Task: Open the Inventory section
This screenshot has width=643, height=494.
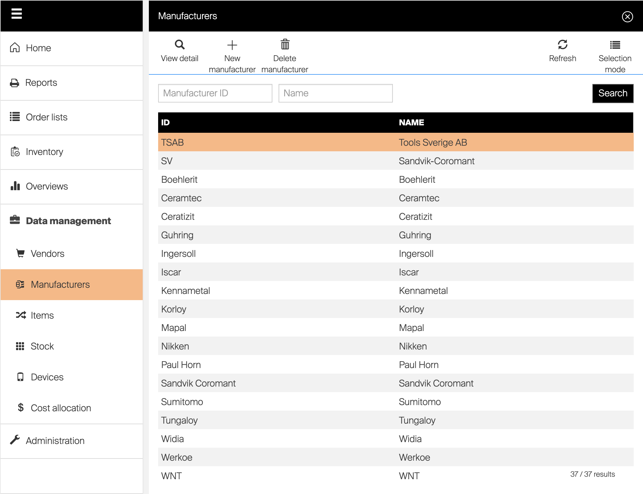Action: [x=44, y=152]
